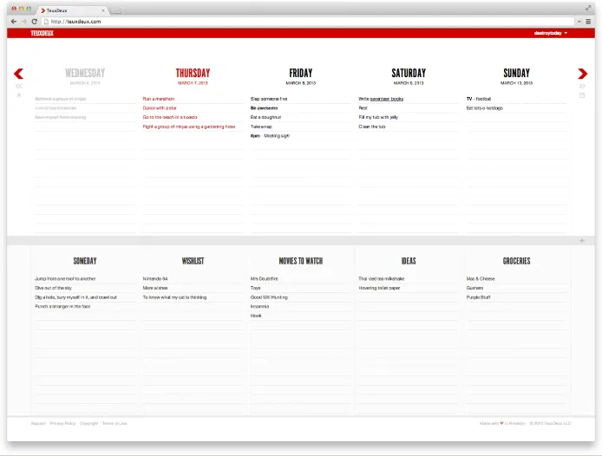Open the calendar date picker icon
Image resolution: width=602 pixels, height=456 pixels.
582,95
